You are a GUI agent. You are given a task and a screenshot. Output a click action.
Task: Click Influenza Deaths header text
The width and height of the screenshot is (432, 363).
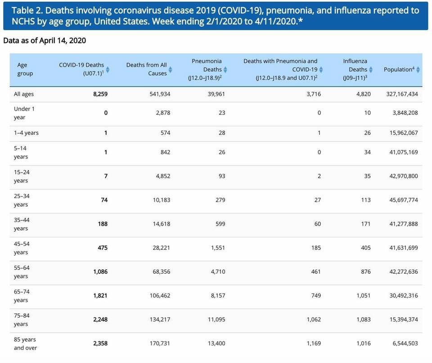(x=355, y=65)
